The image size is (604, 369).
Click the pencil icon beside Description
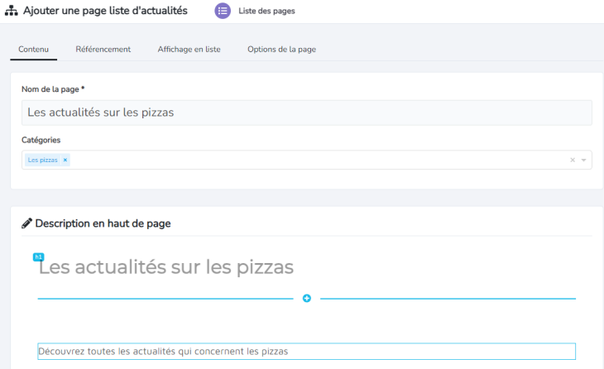click(26, 223)
